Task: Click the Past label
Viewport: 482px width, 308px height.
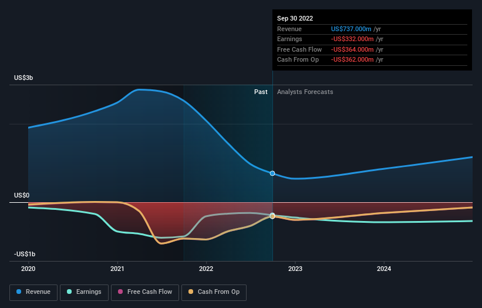Action: tap(261, 92)
